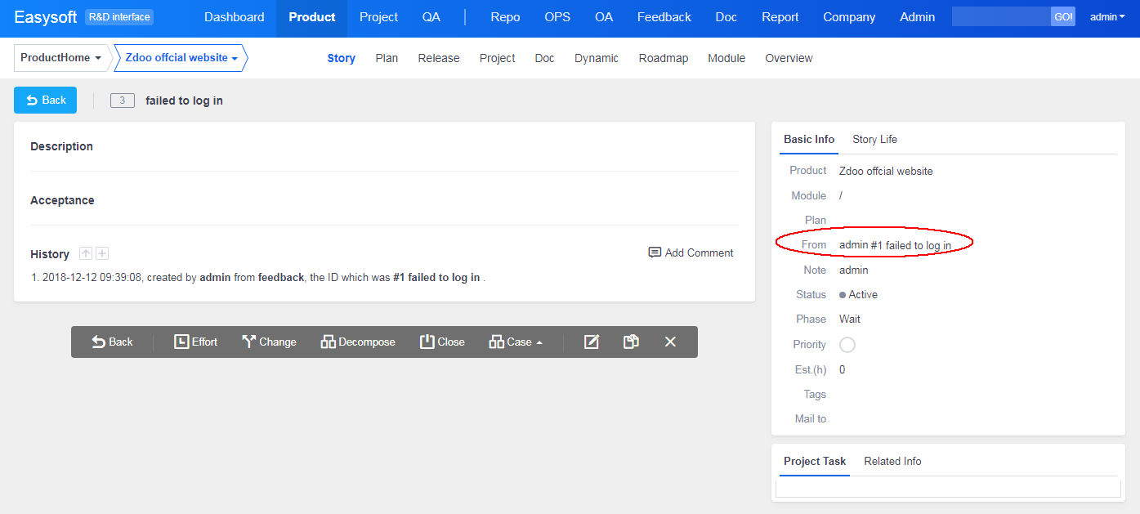This screenshot has width=1140, height=514.
Task: Click the blue Back button
Action: pyautogui.click(x=46, y=100)
